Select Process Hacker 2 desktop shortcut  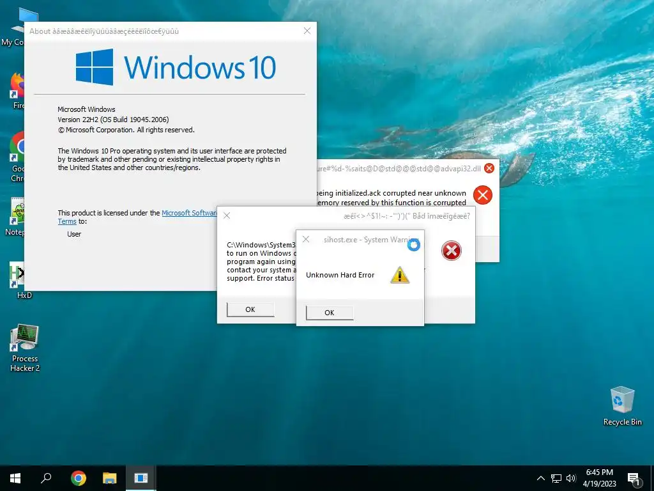pos(25,347)
